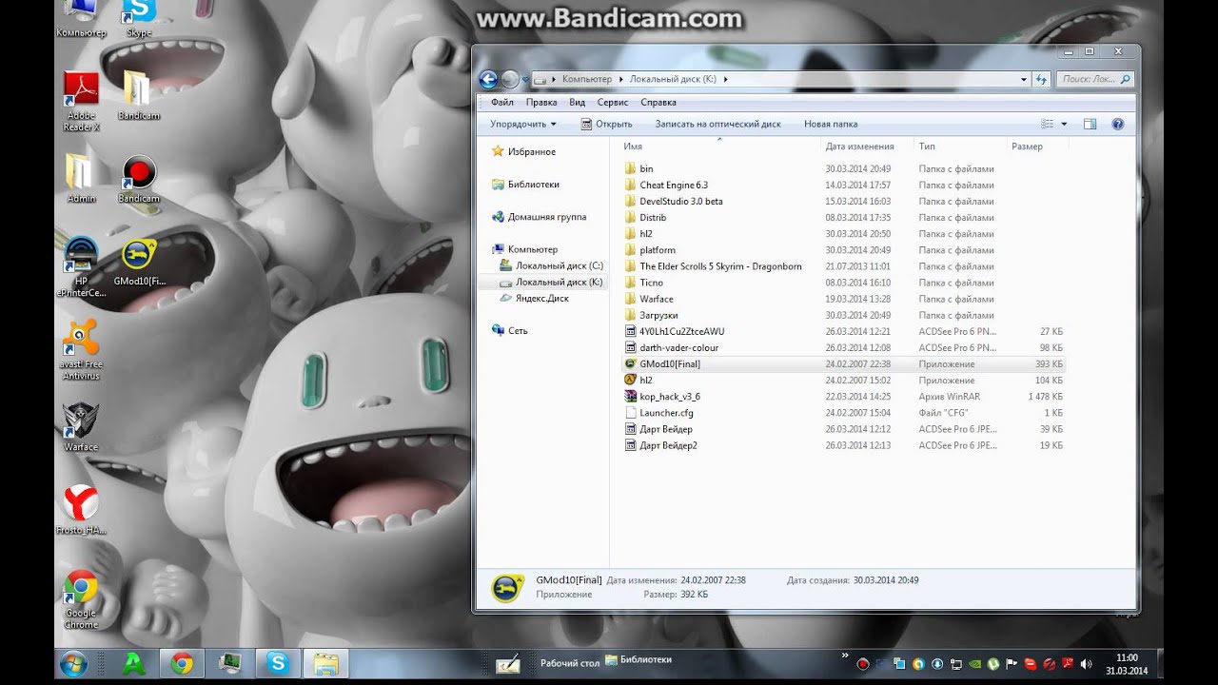Open the Yandex desktop shortcut
The height and width of the screenshot is (685, 1218).
coord(81,509)
